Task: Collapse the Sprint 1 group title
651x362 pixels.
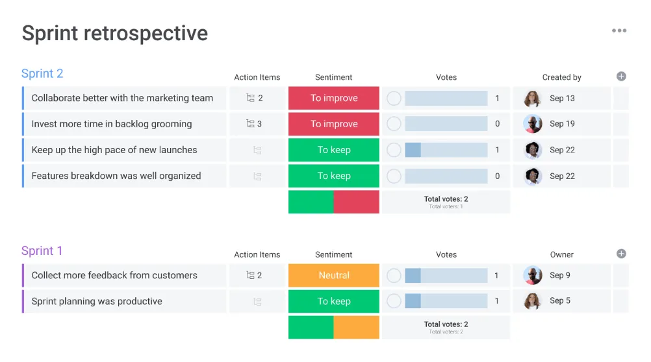Action: pos(42,251)
